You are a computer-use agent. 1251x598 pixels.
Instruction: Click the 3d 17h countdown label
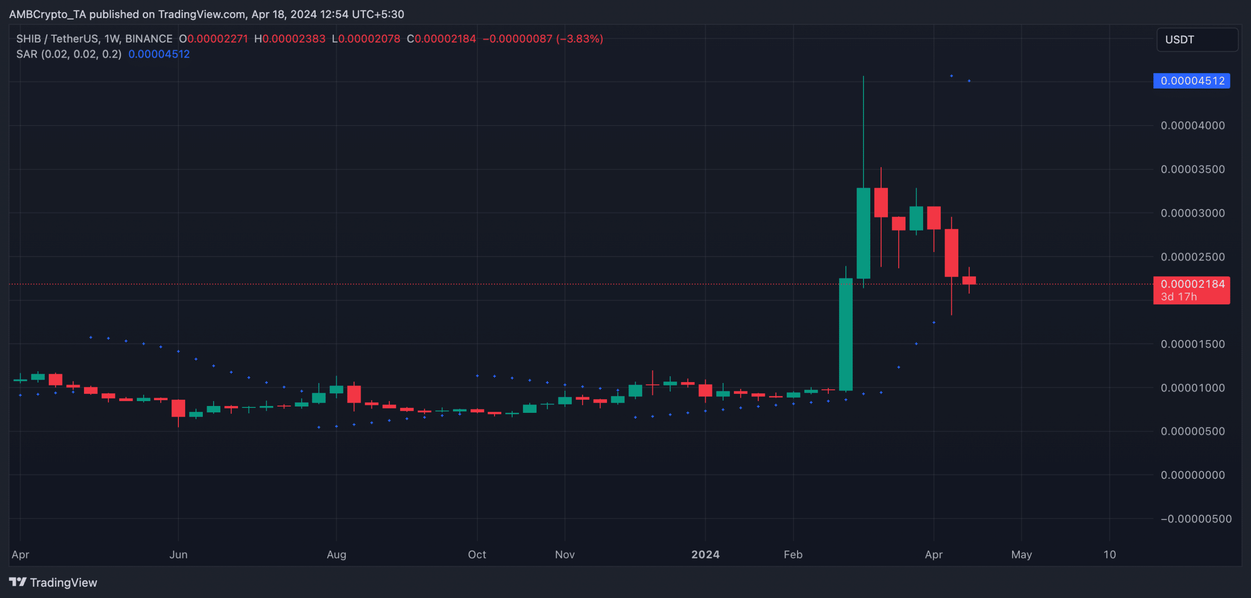click(x=1179, y=297)
